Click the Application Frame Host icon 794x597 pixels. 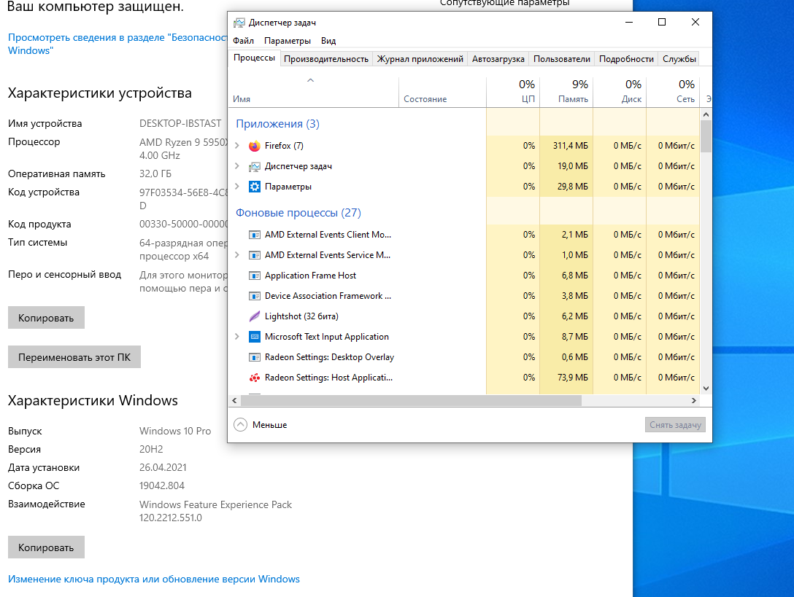coord(254,276)
